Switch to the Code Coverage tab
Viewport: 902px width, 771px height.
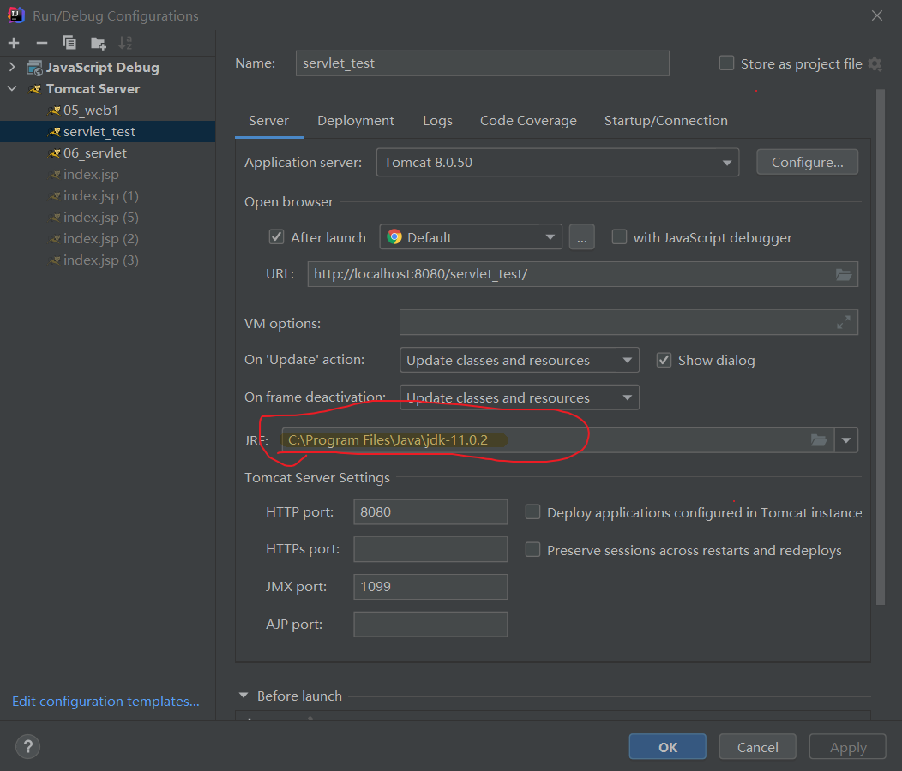coord(528,121)
